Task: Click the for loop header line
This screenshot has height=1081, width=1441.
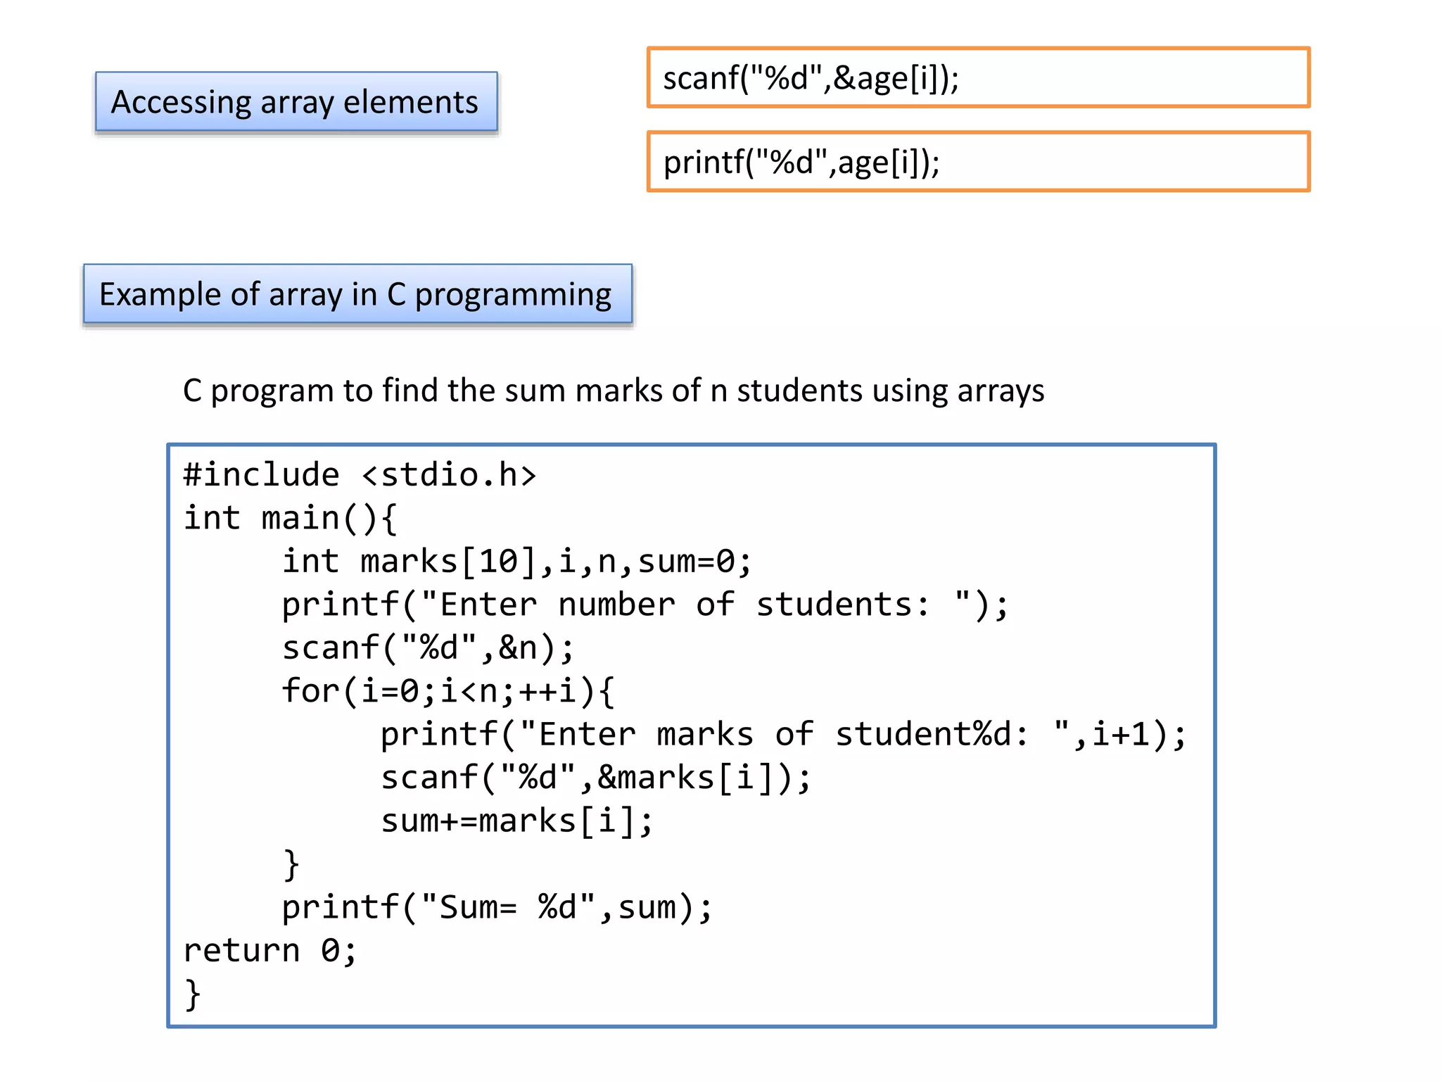Action: [x=448, y=691]
